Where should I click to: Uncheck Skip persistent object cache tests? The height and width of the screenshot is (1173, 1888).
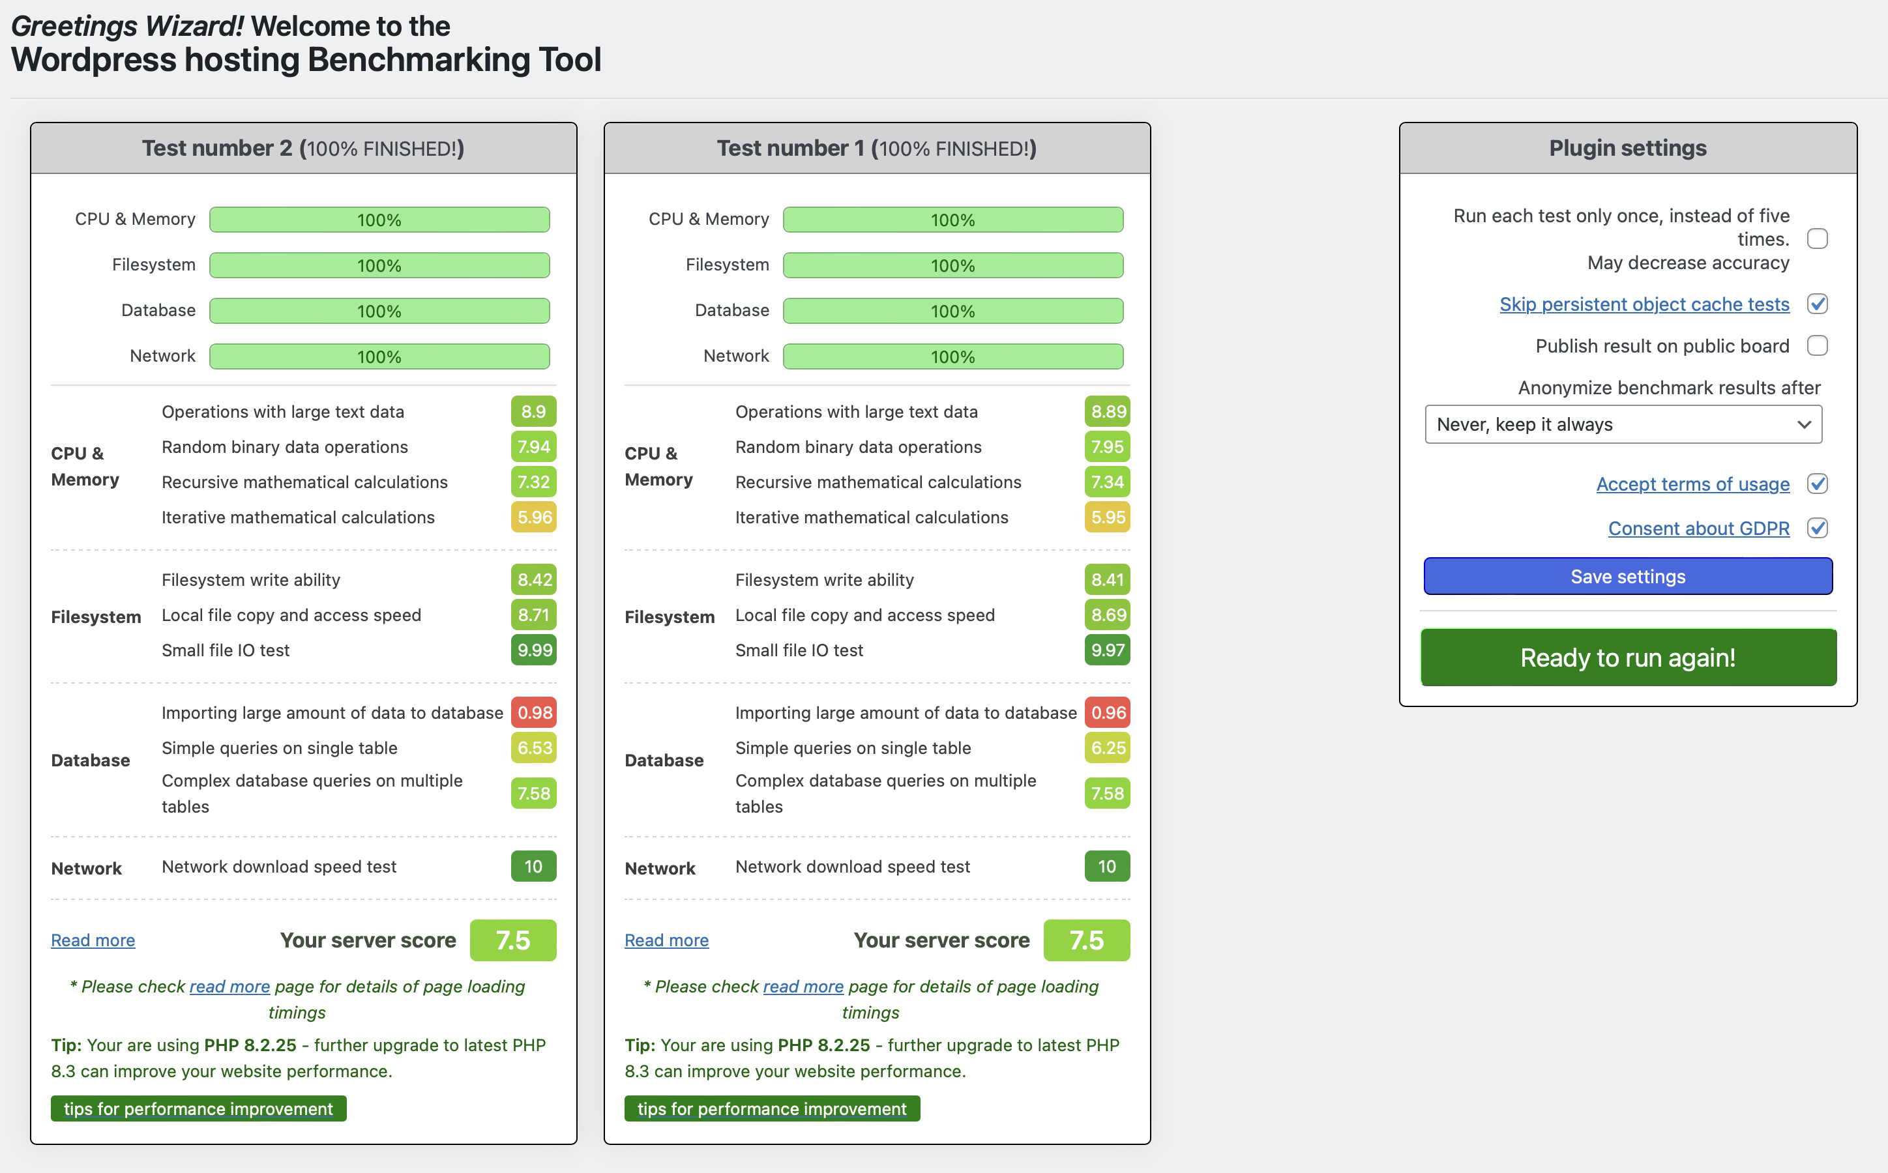[1816, 304]
